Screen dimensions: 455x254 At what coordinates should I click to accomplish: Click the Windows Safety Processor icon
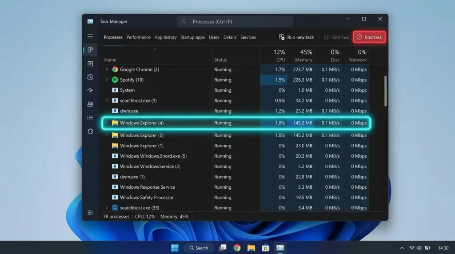coord(115,198)
